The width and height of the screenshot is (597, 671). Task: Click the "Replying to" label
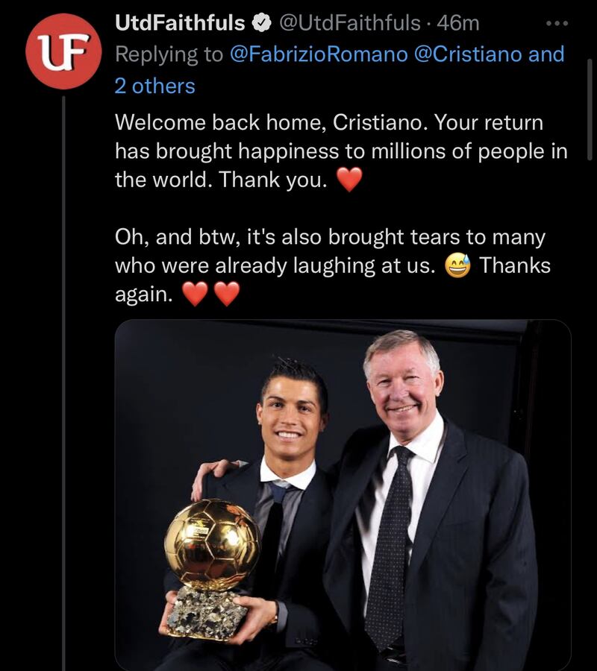tap(169, 54)
